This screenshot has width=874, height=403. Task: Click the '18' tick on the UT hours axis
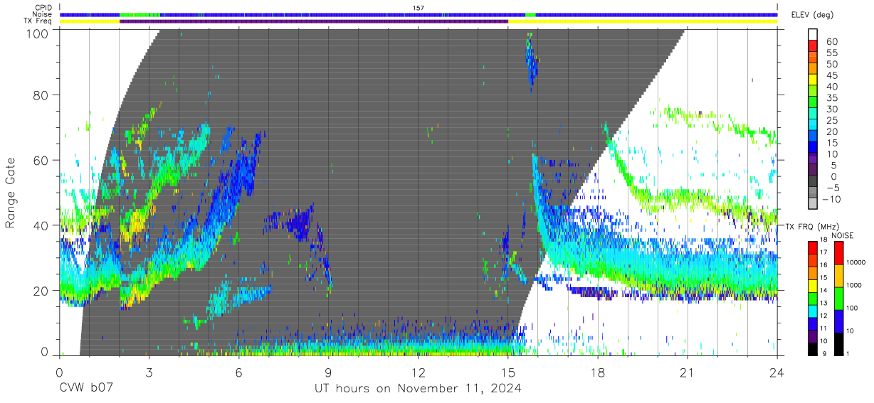point(598,372)
